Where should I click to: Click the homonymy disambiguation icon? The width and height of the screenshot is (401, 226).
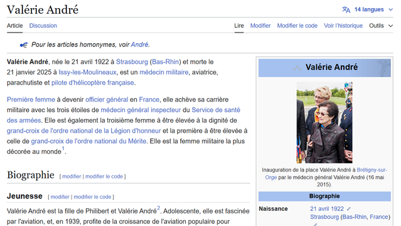pyautogui.click(x=23, y=45)
